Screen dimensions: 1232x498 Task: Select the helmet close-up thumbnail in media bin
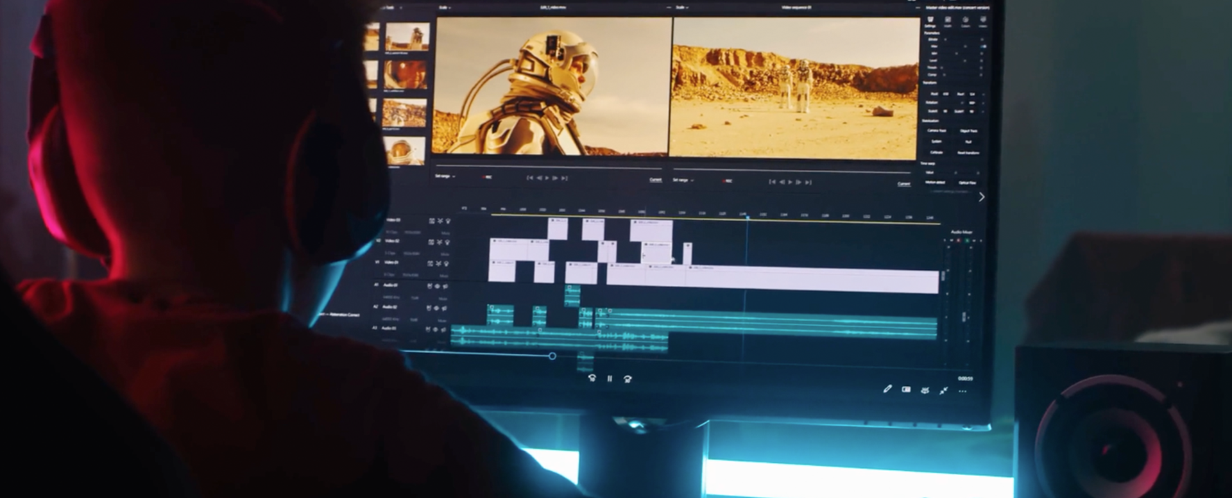pyautogui.click(x=406, y=75)
